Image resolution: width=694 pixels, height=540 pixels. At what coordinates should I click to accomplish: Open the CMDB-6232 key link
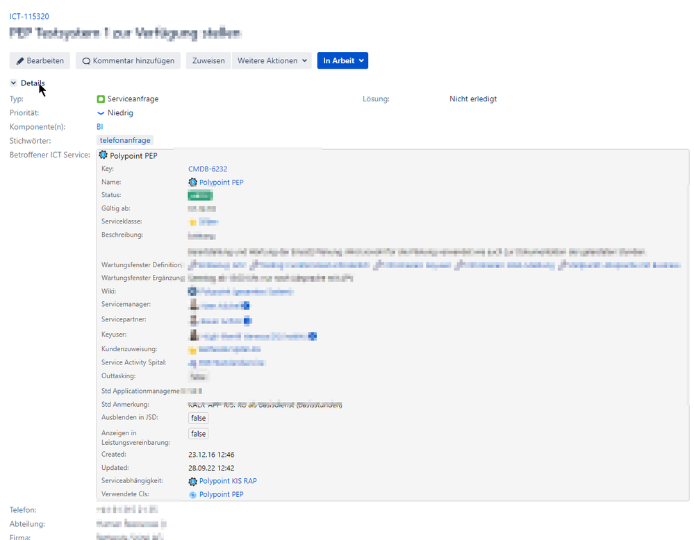pos(208,169)
